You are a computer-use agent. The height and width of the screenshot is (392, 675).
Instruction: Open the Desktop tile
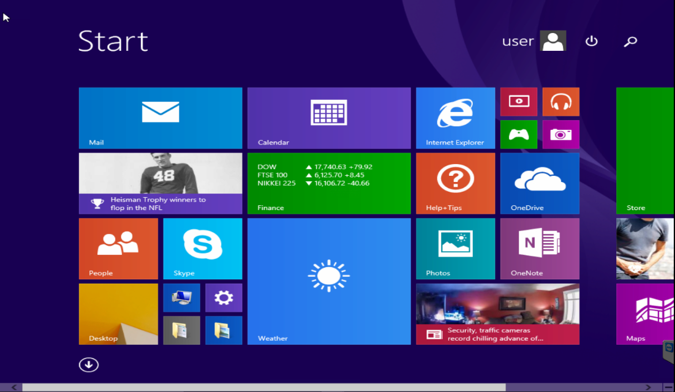pos(118,314)
